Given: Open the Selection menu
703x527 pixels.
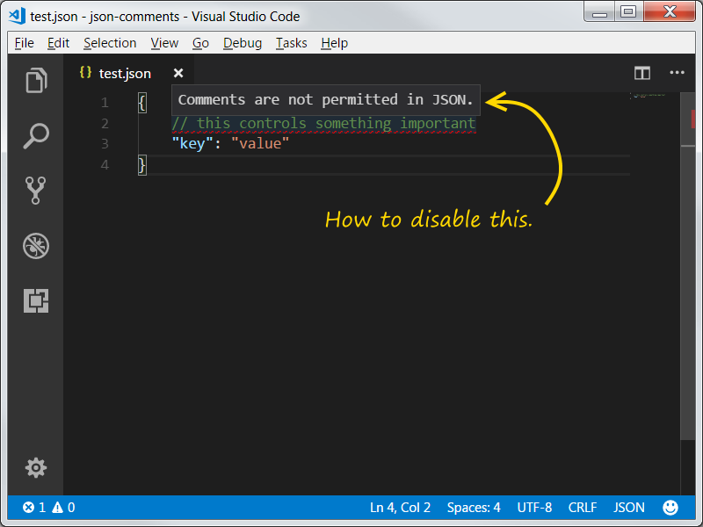Looking at the screenshot, I should (x=110, y=43).
